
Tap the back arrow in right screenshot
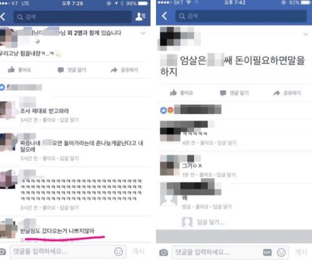pos(165,16)
